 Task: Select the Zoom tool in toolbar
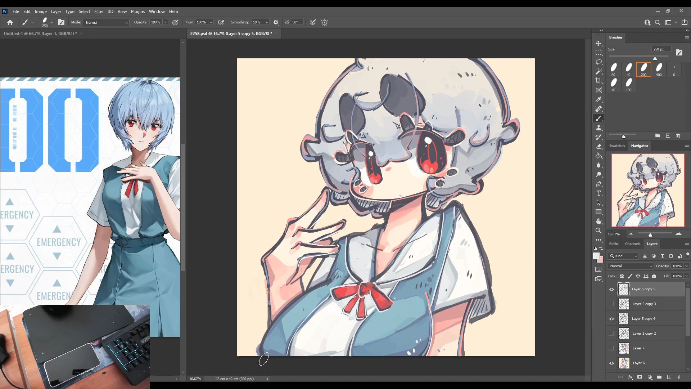tap(599, 231)
